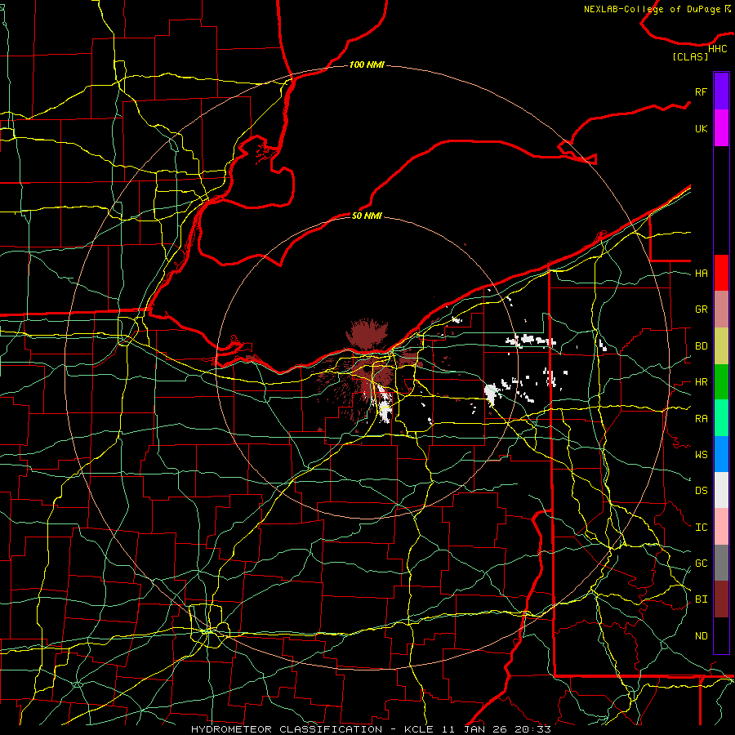This screenshot has height=735, width=735.
Task: Click the red HA legend swatch
Action: point(721,273)
